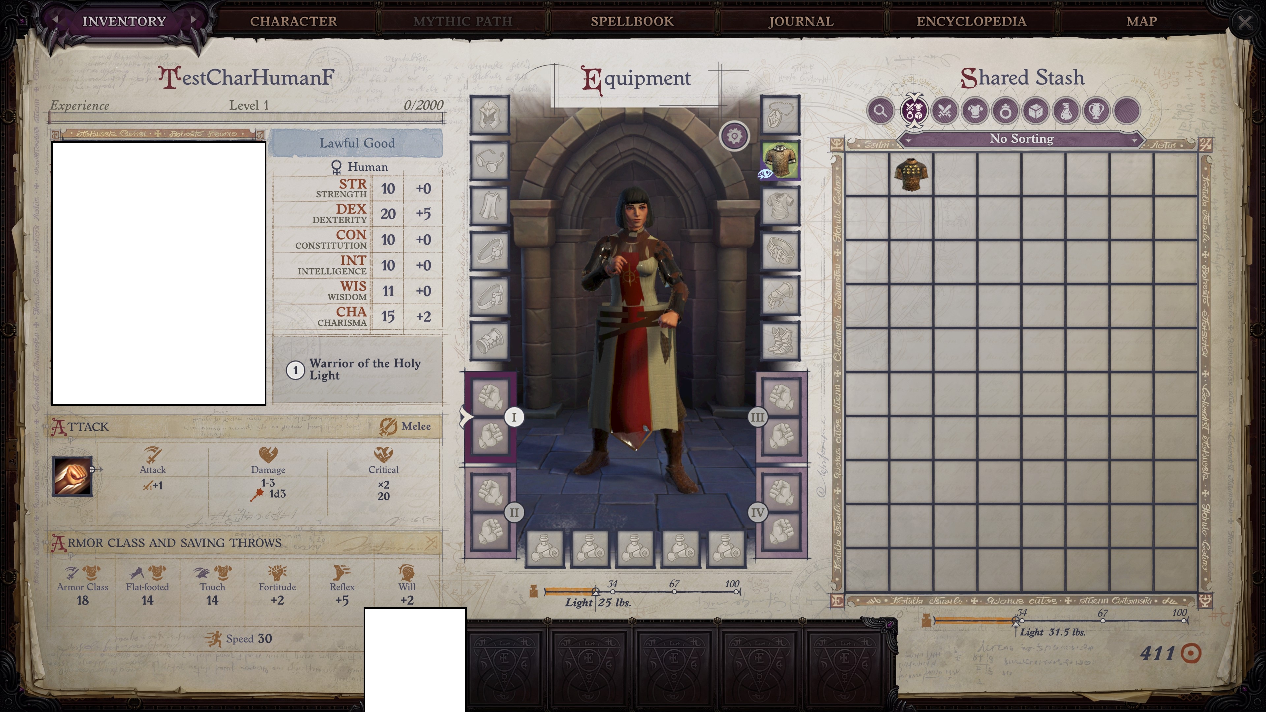
Task: Activate weapon set II
Action: (x=514, y=513)
